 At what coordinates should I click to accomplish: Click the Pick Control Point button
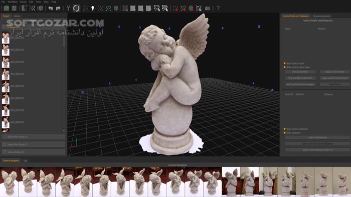pyautogui.click(x=300, y=72)
